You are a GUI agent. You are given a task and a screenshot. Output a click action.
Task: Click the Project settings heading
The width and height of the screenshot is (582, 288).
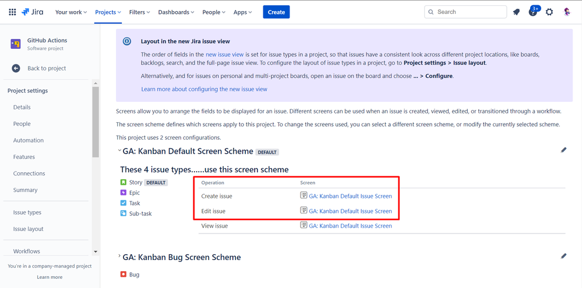click(x=27, y=91)
